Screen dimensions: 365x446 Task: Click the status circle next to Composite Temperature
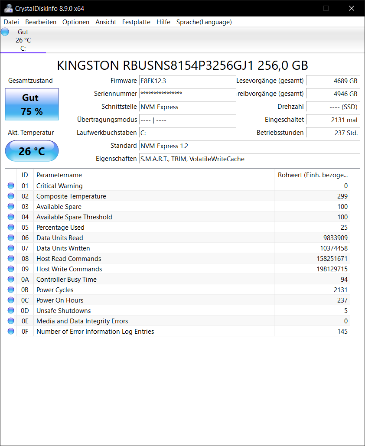(x=10, y=196)
